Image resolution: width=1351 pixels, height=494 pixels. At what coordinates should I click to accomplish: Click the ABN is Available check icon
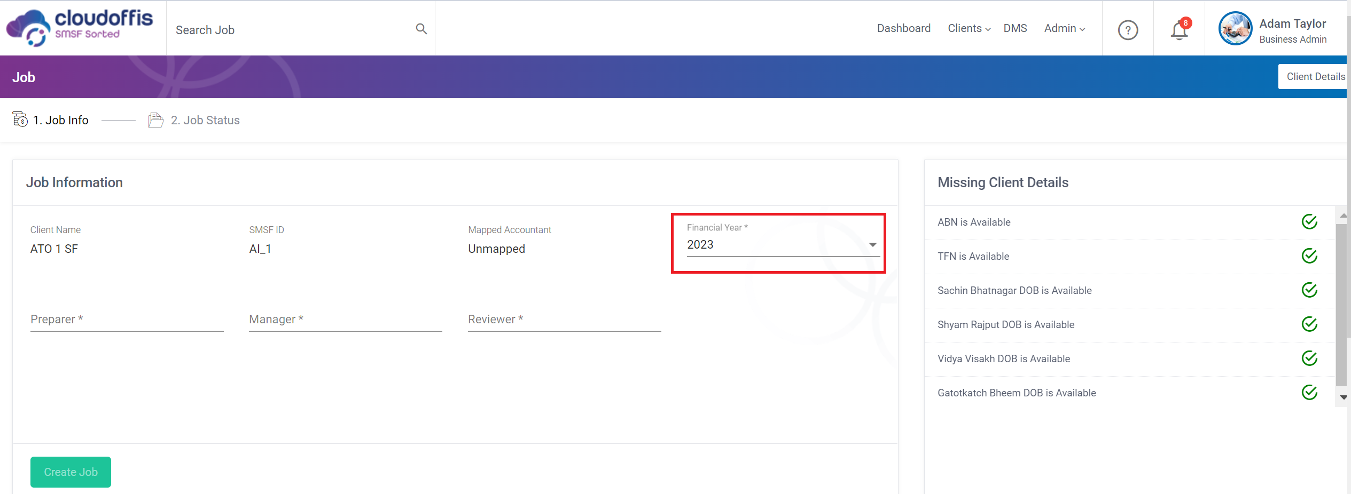(1309, 221)
